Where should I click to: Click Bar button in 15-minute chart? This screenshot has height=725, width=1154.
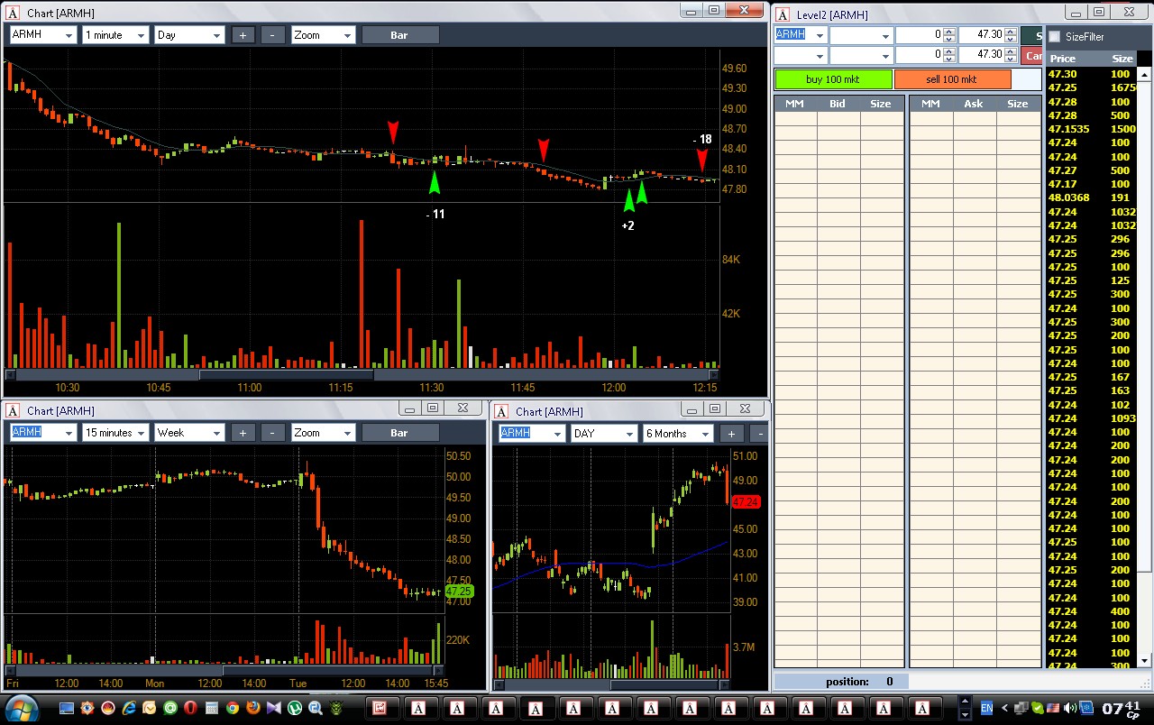pos(400,433)
